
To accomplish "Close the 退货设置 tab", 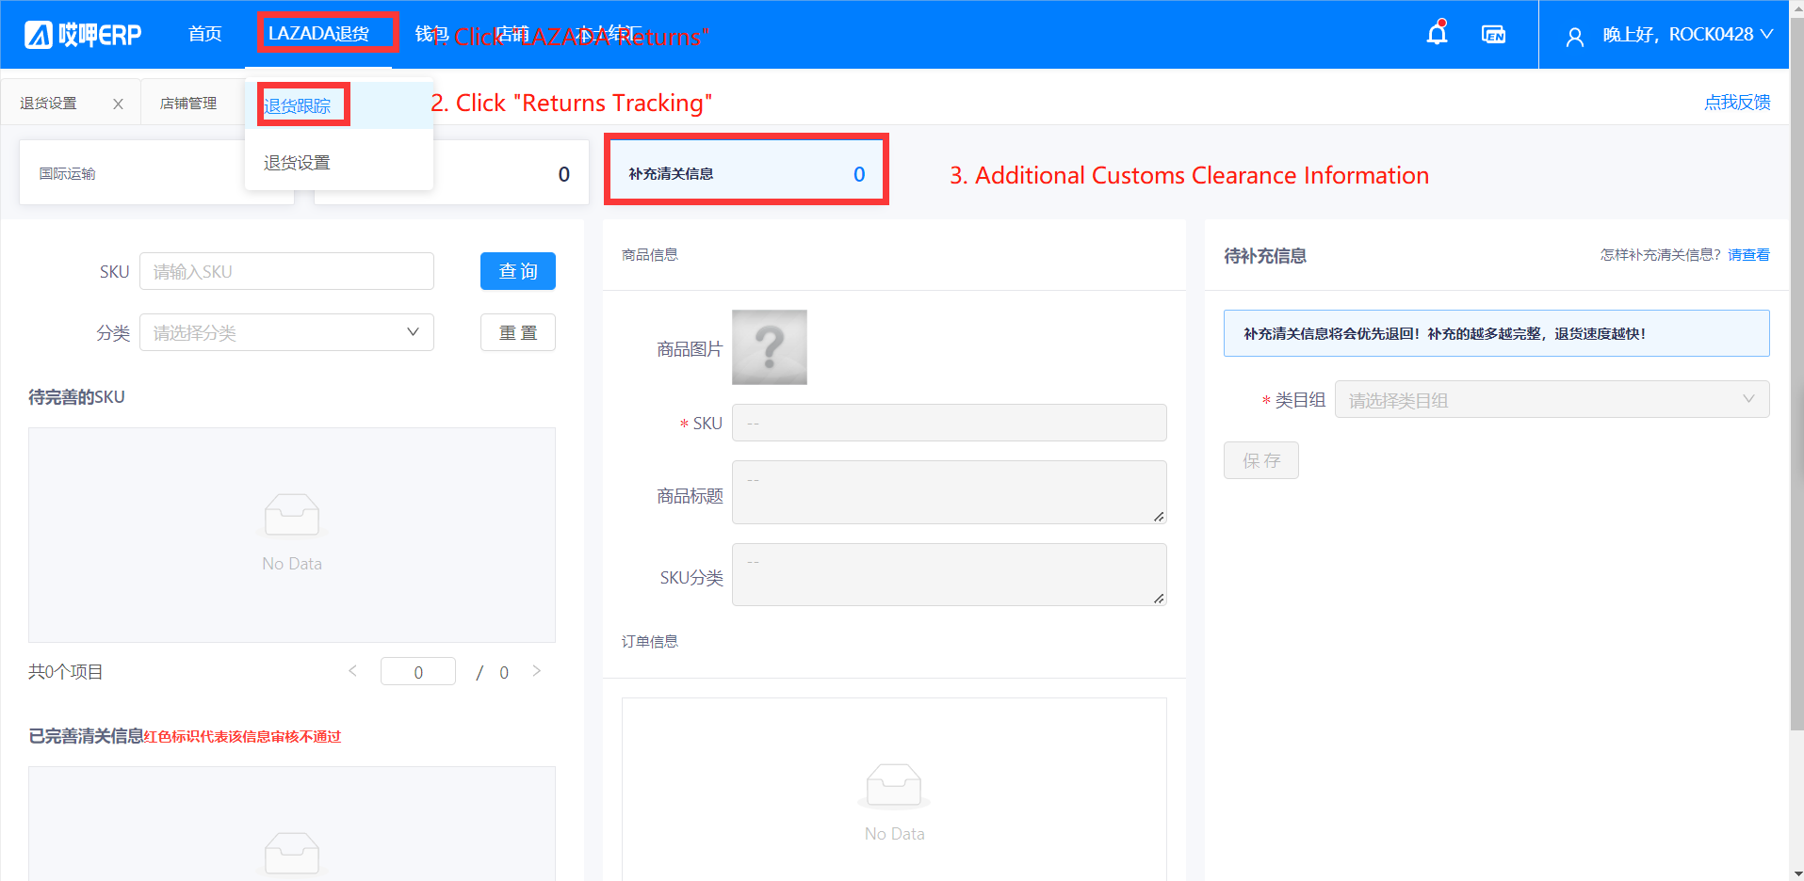I will 118,104.
